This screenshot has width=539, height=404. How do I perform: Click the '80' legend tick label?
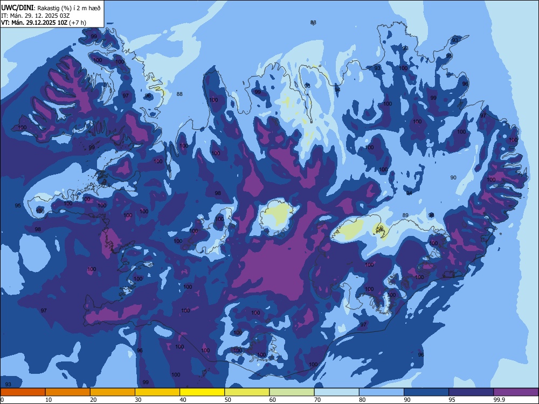click(362, 400)
